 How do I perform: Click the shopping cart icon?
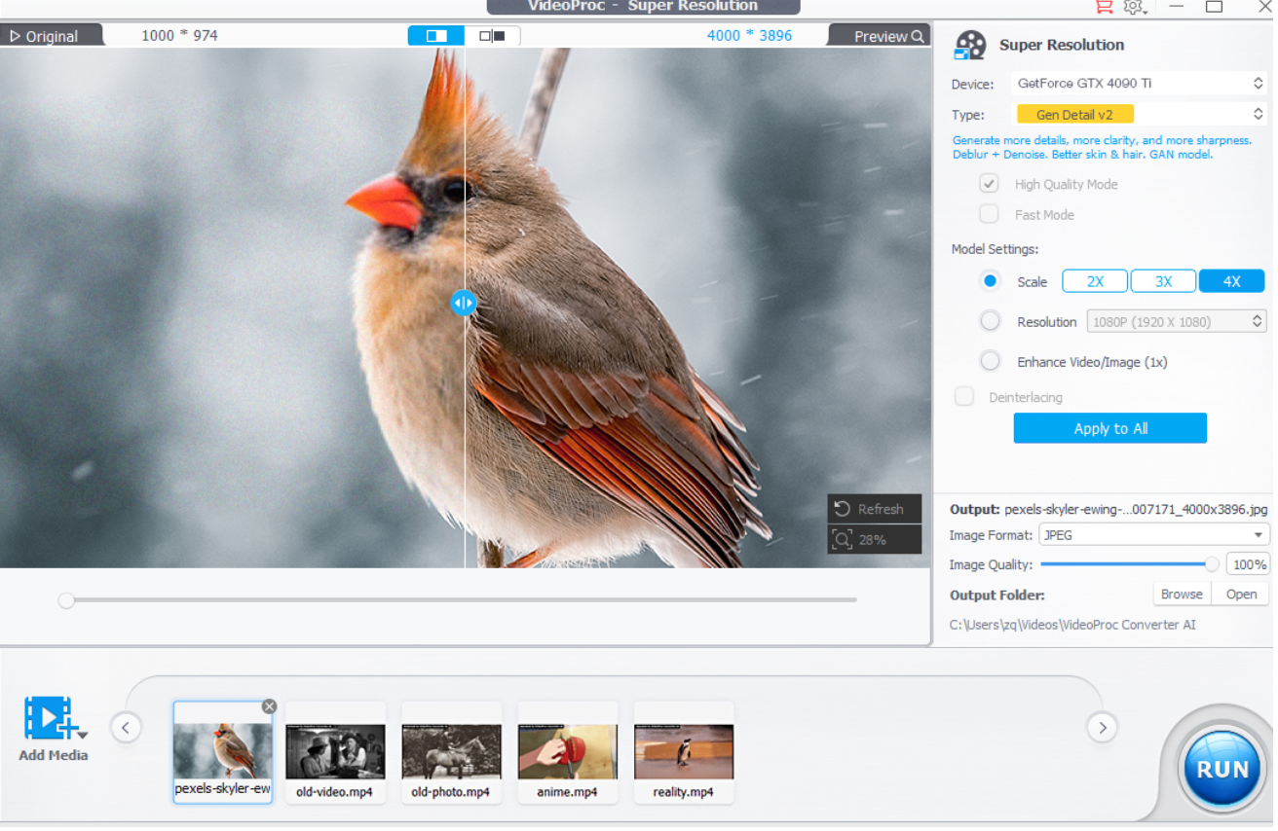(x=1103, y=7)
